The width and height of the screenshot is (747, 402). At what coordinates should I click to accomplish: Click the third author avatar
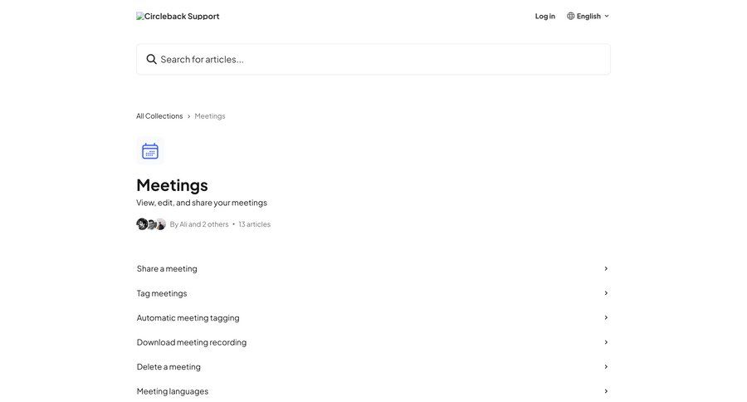click(x=160, y=224)
